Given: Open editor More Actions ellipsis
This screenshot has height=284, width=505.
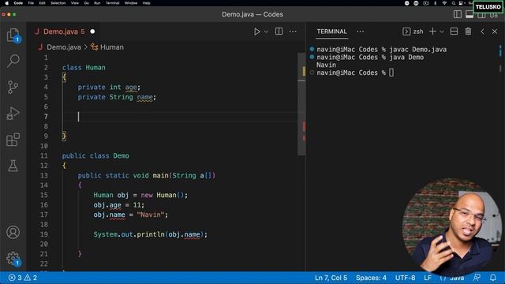Looking at the screenshot, I should coord(293,32).
